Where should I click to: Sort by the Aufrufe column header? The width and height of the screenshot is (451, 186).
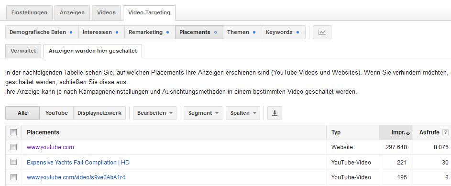429,132
